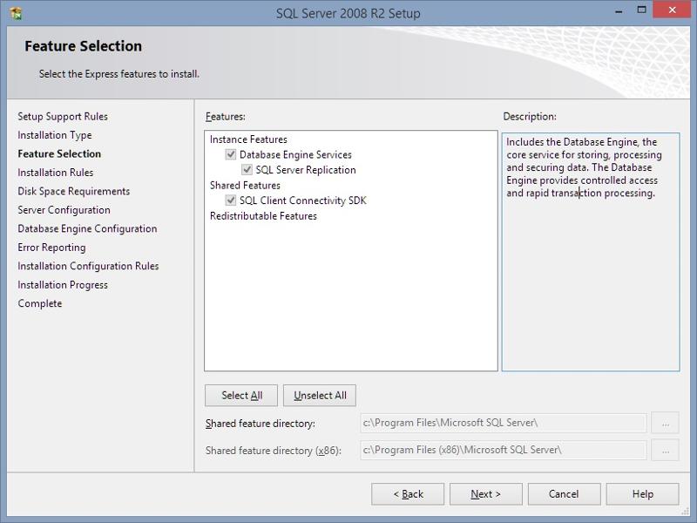Toggle the SQL Client Connectivity SDK checkbox
Image resolution: width=697 pixels, height=523 pixels.
(231, 200)
